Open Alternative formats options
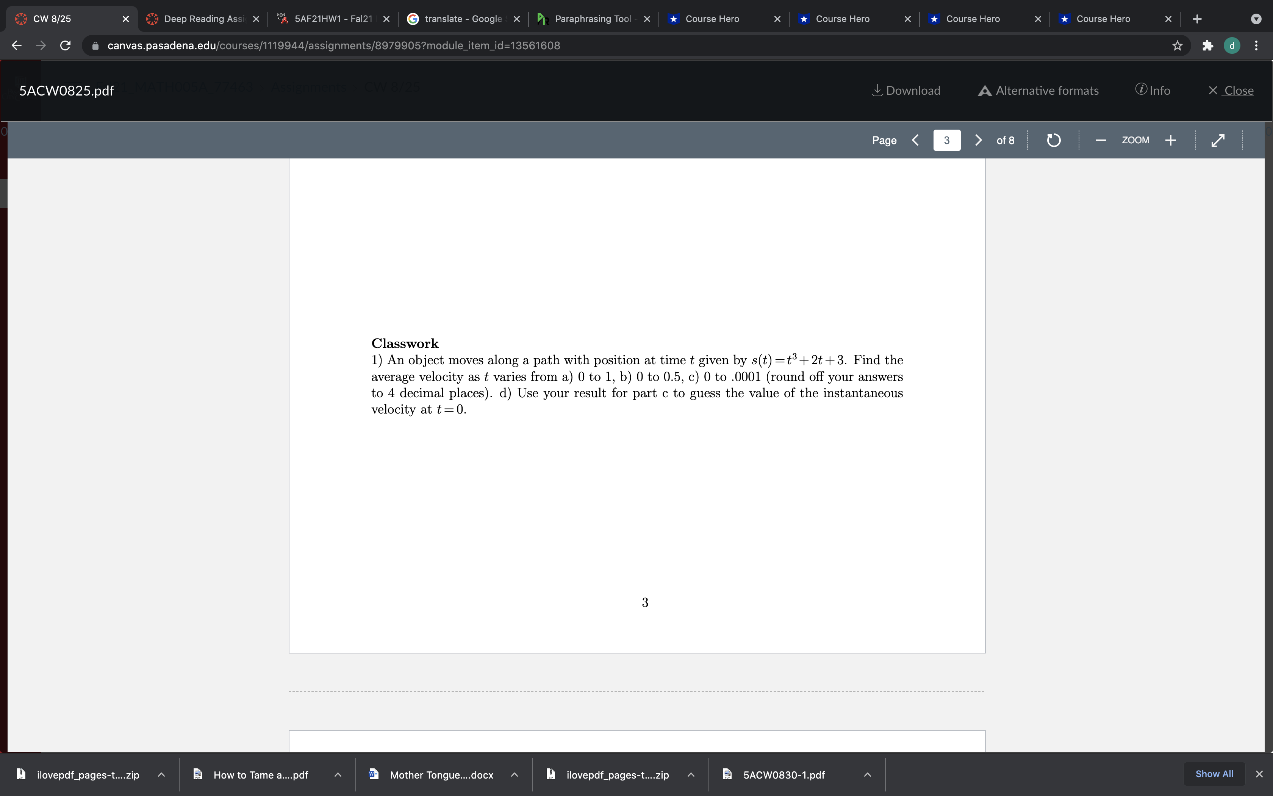 point(1037,90)
